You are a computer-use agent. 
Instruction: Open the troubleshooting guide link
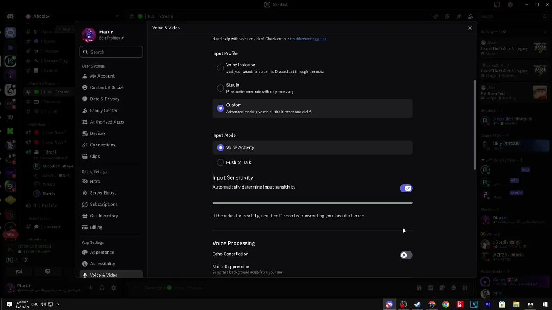click(308, 39)
